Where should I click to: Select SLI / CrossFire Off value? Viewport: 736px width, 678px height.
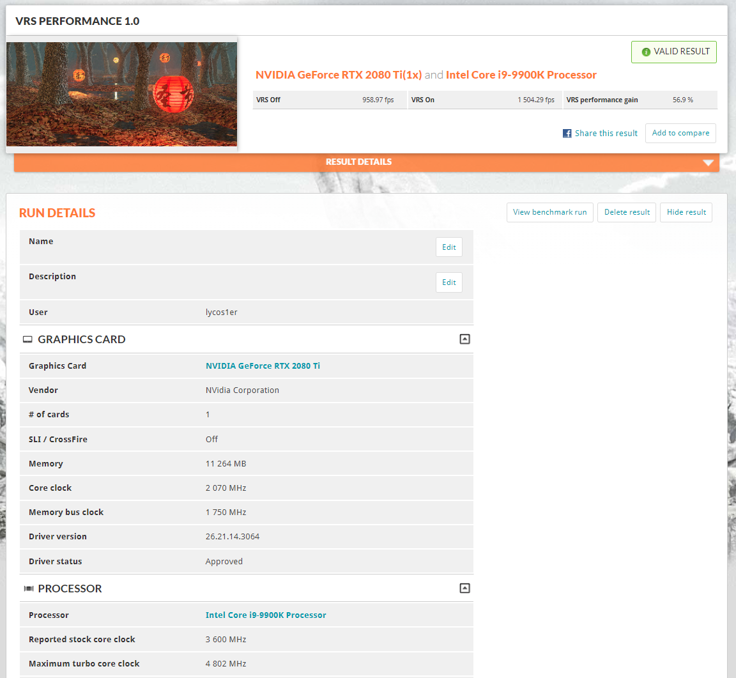pos(211,440)
